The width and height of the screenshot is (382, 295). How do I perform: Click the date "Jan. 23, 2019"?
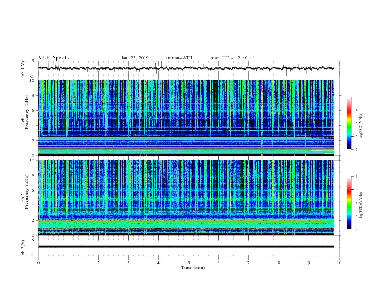[x=135, y=58]
